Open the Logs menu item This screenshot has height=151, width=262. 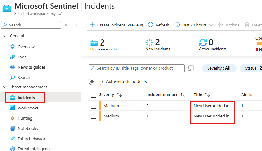22,57
